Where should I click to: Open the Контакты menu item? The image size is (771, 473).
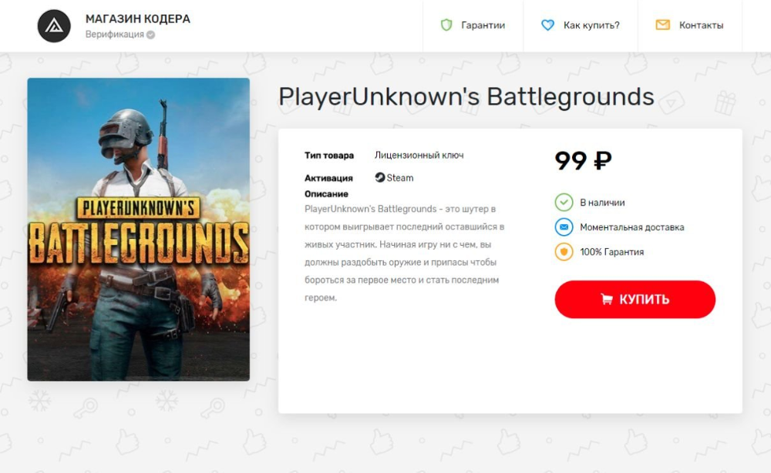coord(690,25)
